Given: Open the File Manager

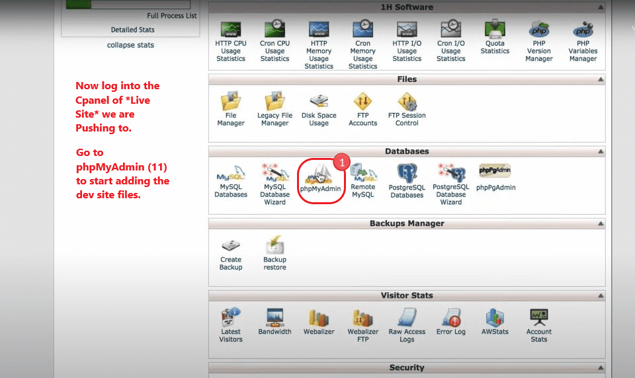Looking at the screenshot, I should coord(231,109).
